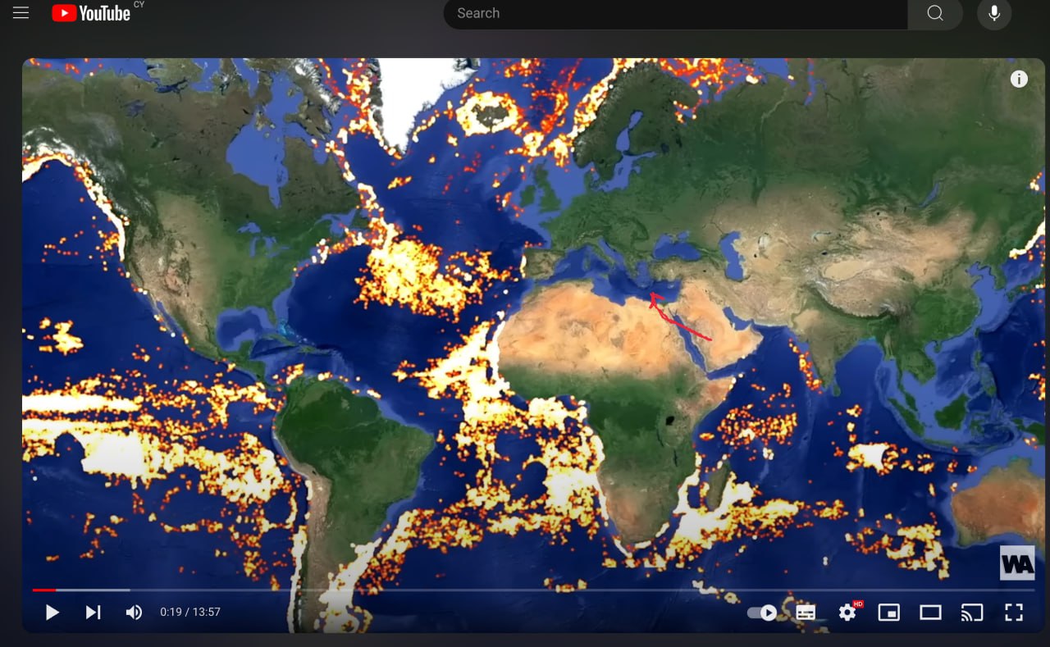Click the red played section of the timeline
The image size is (1050, 647).
point(43,590)
